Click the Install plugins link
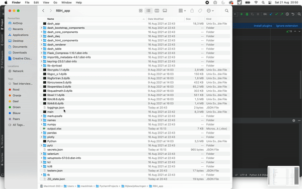Image resolution: width=302 pixels, height=189 pixels. click(263, 26)
